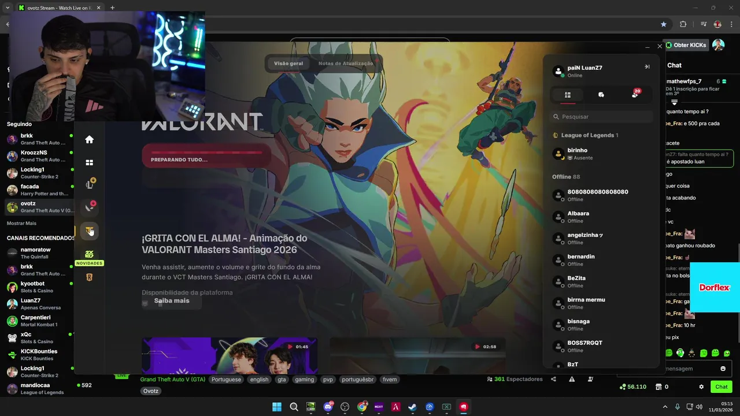
Task: Select offline friend BeZita
Action: pyautogui.click(x=601, y=281)
